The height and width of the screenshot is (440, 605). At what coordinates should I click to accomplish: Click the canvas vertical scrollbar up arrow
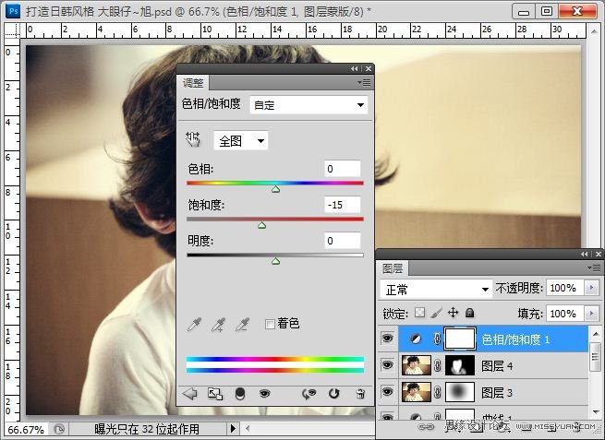(594, 30)
